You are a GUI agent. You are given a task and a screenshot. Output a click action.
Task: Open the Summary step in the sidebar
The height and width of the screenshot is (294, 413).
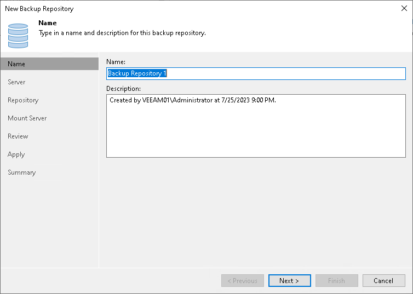tap(21, 172)
